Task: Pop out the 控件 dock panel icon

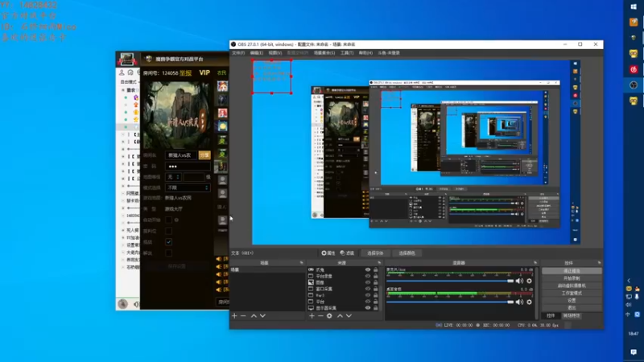Action: [x=599, y=263]
